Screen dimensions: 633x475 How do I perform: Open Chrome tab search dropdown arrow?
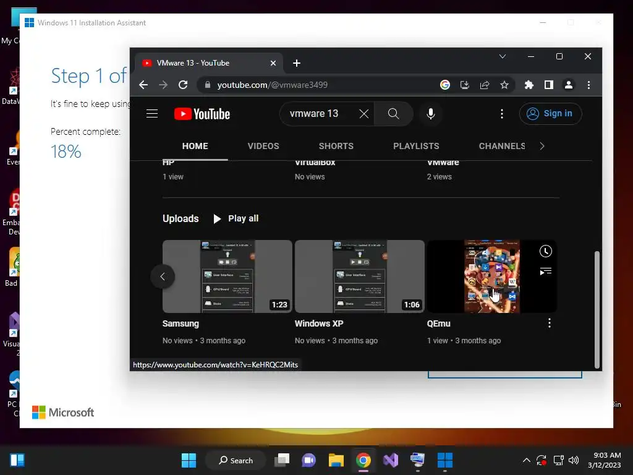502,56
